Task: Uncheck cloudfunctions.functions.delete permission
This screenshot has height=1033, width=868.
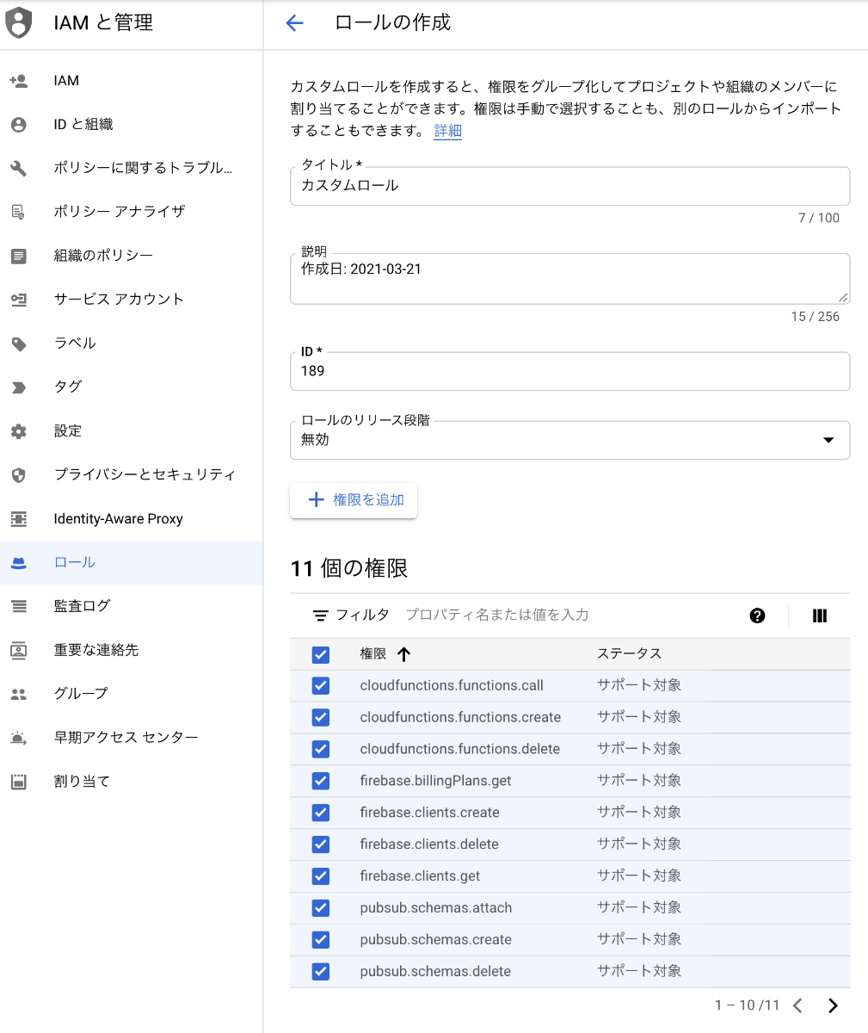Action: 321,750
